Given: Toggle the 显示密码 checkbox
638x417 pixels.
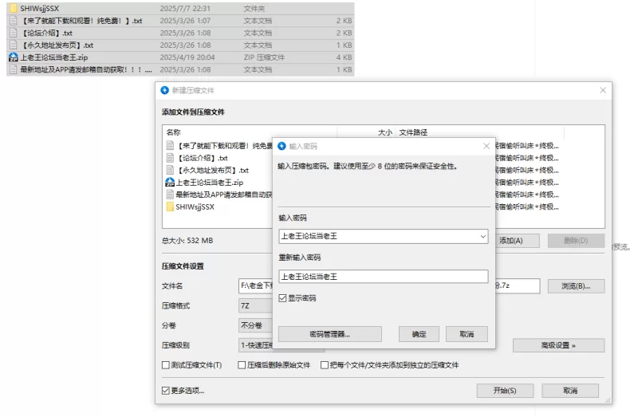Looking at the screenshot, I should [282, 298].
